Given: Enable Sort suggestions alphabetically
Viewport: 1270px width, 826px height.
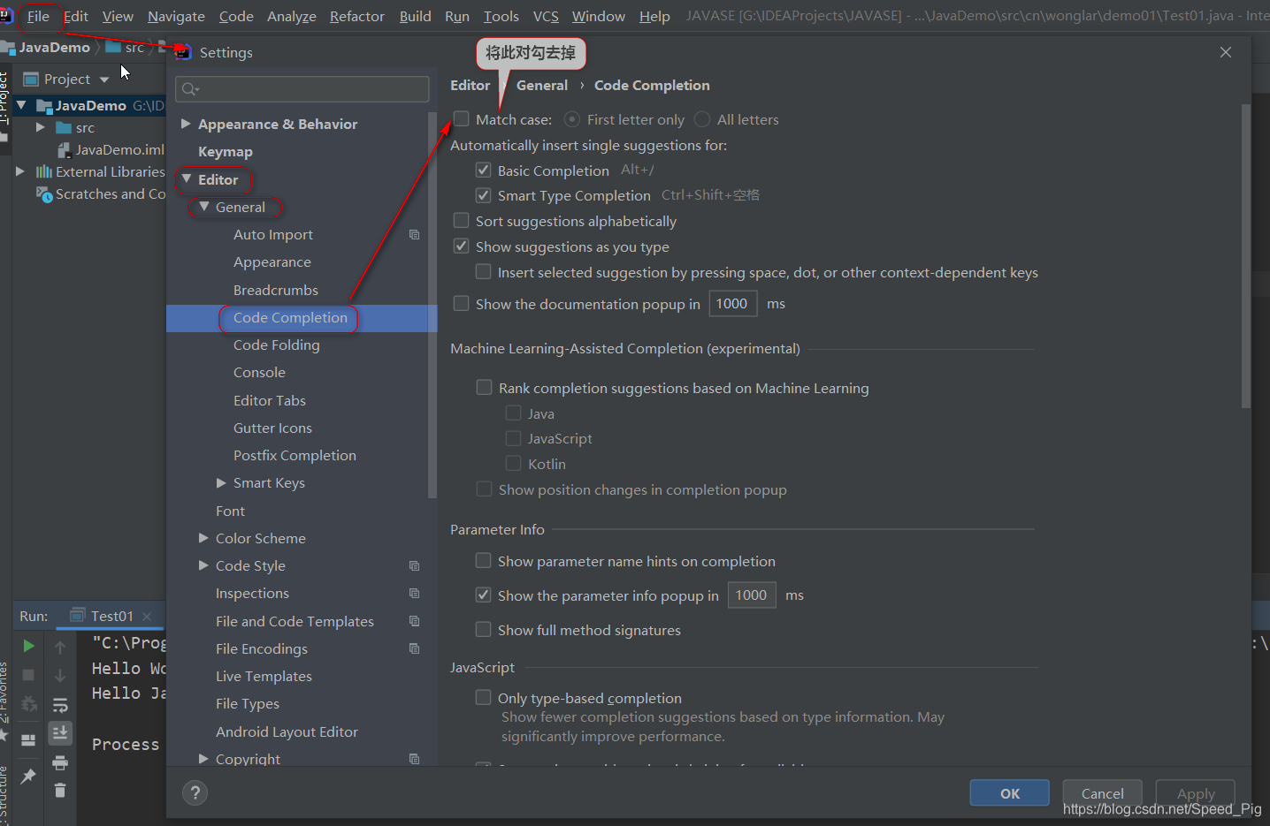Looking at the screenshot, I should [x=462, y=220].
